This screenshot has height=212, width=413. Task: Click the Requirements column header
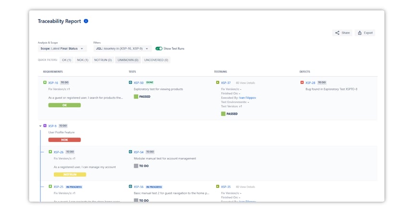(x=53, y=72)
